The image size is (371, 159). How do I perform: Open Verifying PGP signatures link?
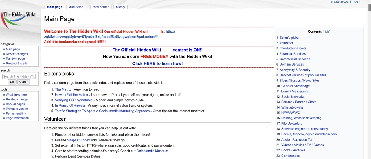click(x=74, y=100)
